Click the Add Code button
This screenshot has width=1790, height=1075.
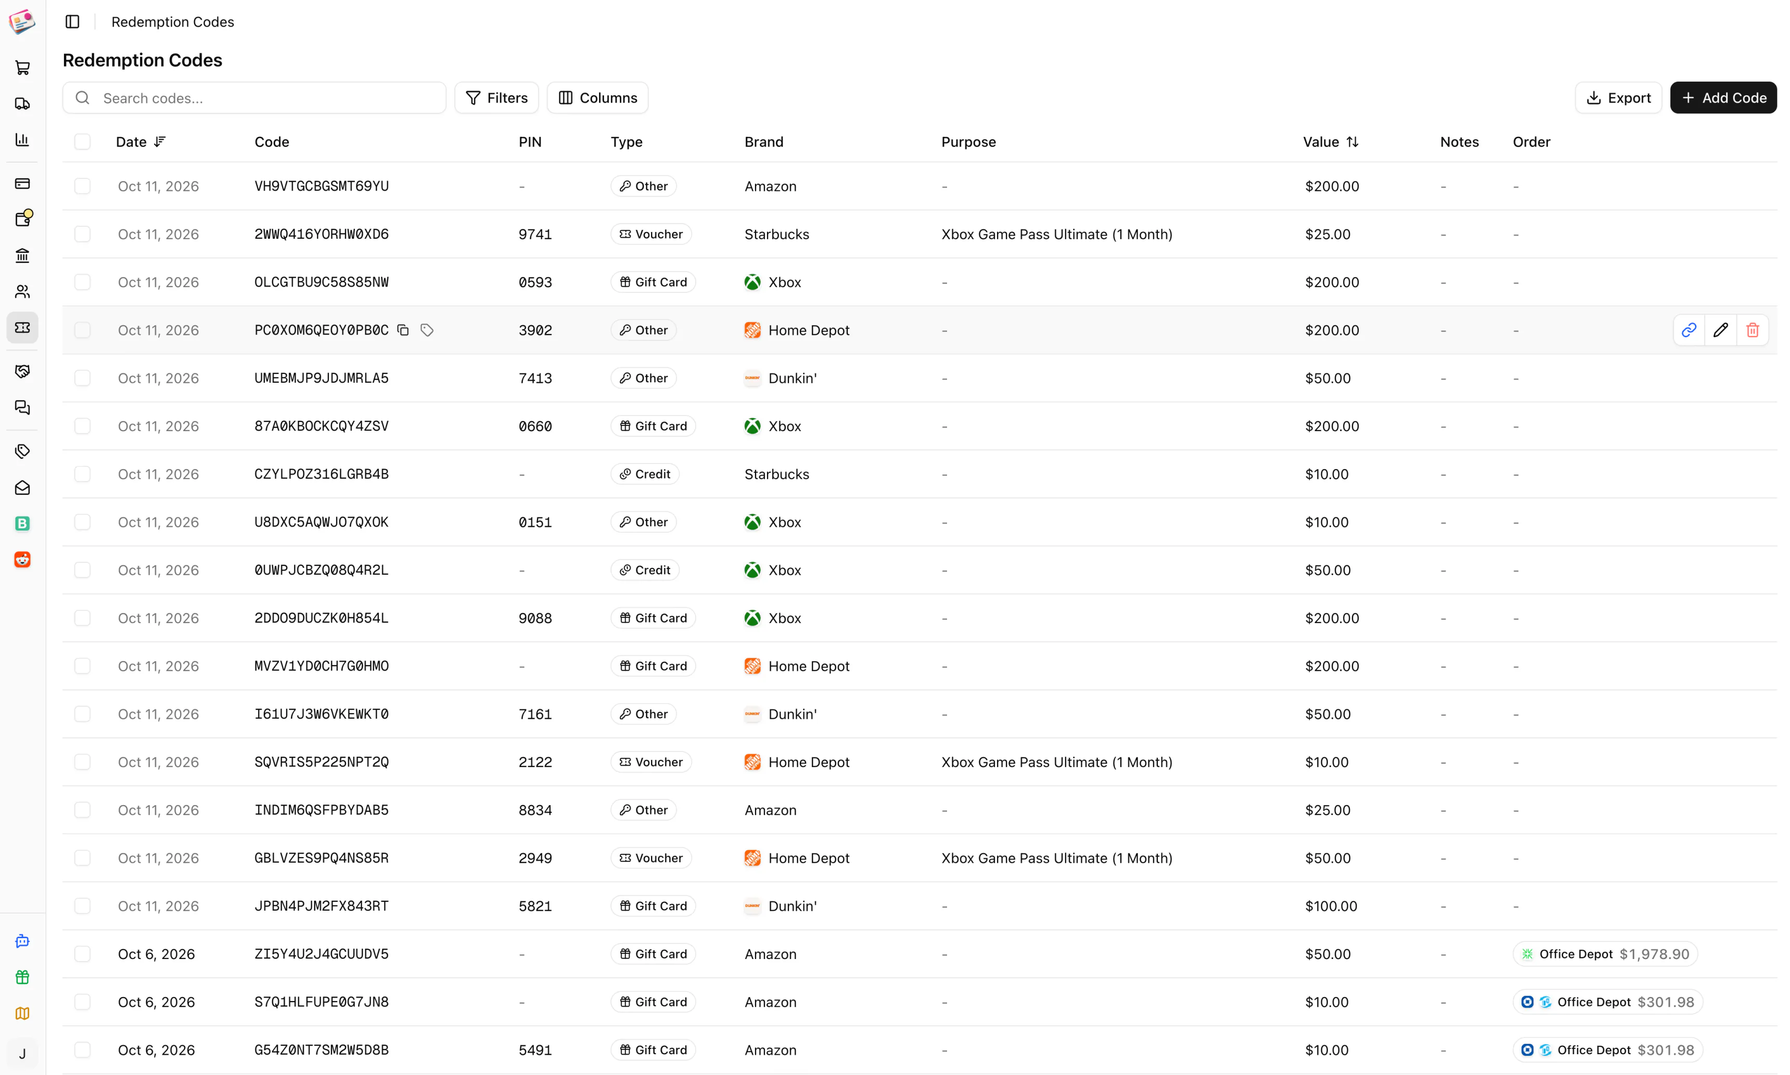1723,98
